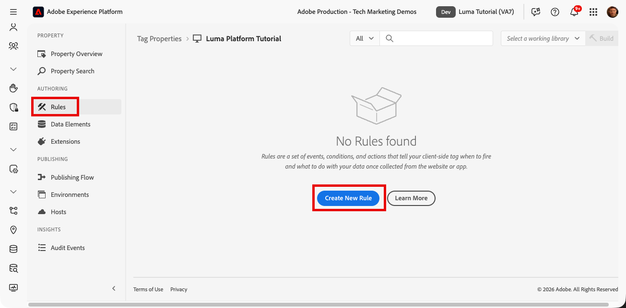Open the hamburger navigation menu
This screenshot has height=308, width=626.
click(x=13, y=12)
